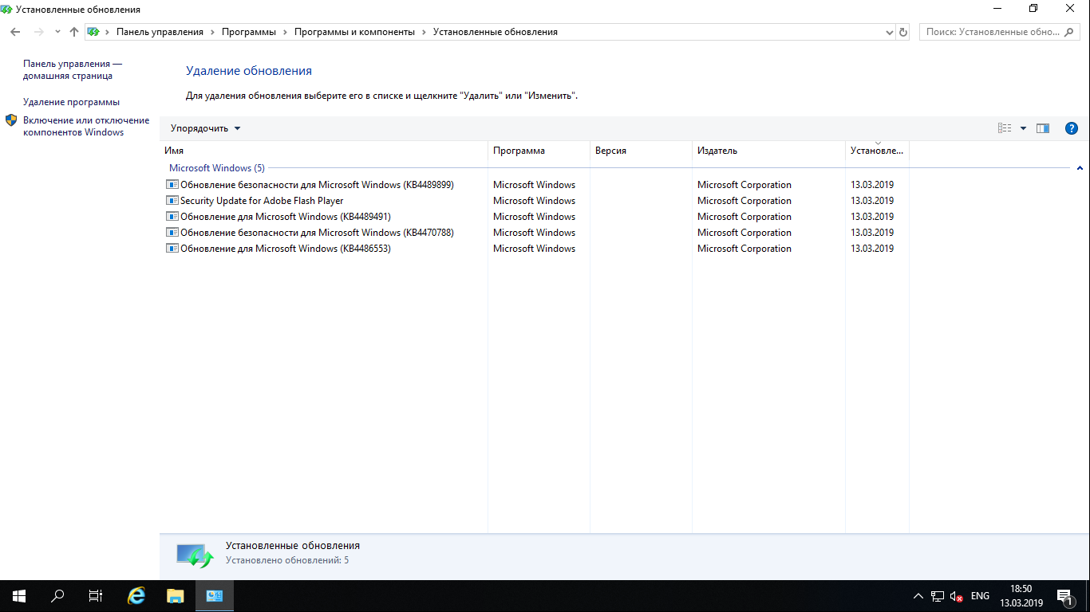Launch Internet Explorer from taskbar
Viewport: 1090px width, 612px height.
pos(137,596)
